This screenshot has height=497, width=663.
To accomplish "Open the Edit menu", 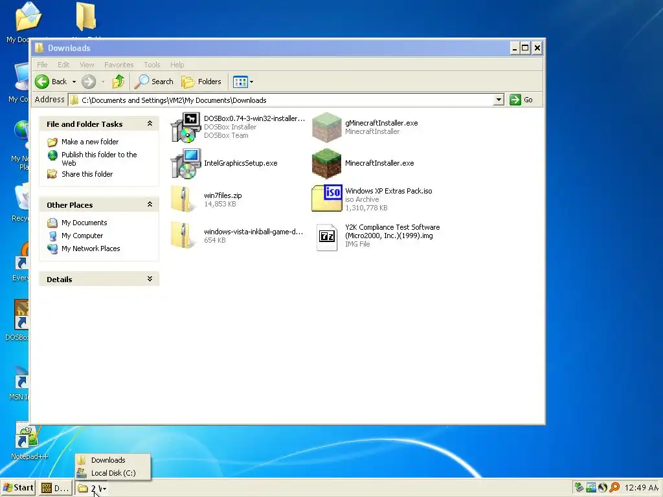I will click(63, 65).
